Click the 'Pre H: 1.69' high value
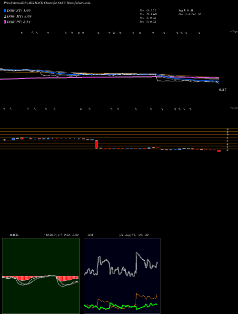Screen dimensions: 238x314 (148, 14)
